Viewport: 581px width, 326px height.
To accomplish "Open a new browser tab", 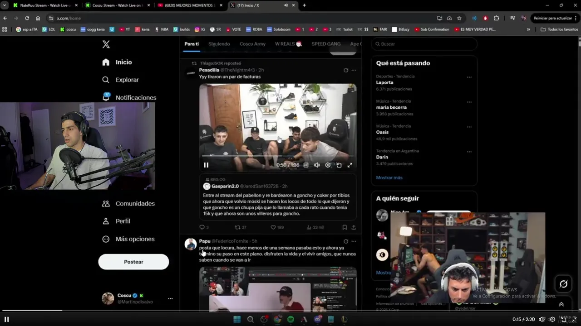I will (304, 5).
